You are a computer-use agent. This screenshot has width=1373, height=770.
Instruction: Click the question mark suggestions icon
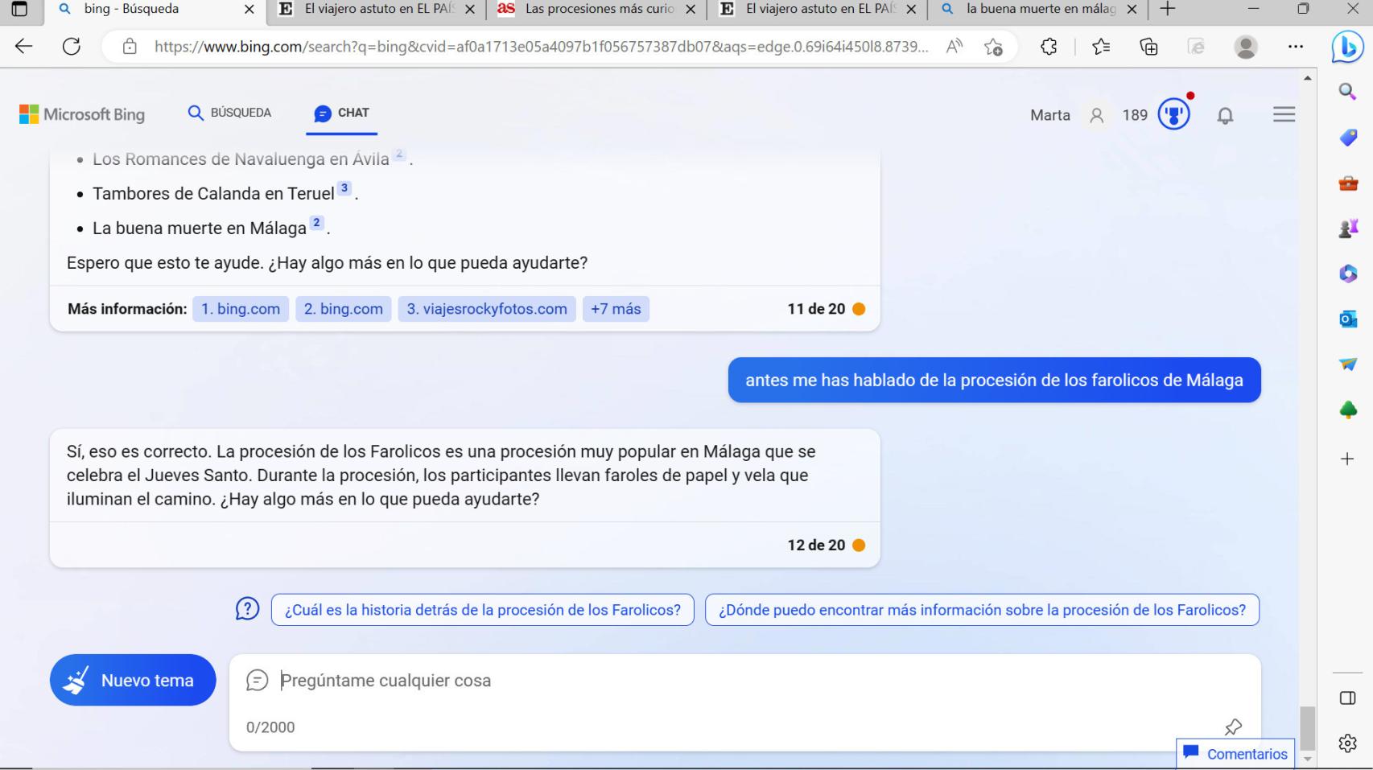coord(247,609)
